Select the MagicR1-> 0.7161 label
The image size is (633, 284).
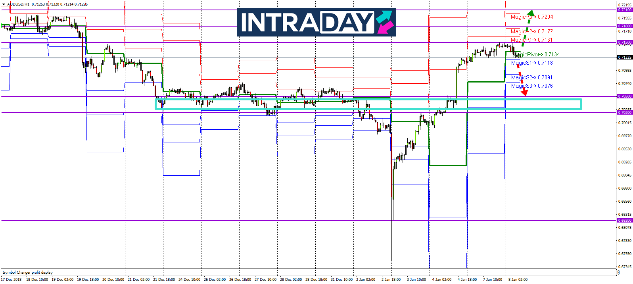(532, 40)
